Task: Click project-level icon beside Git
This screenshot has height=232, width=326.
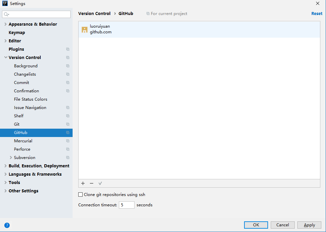Action: pyautogui.click(x=68, y=124)
